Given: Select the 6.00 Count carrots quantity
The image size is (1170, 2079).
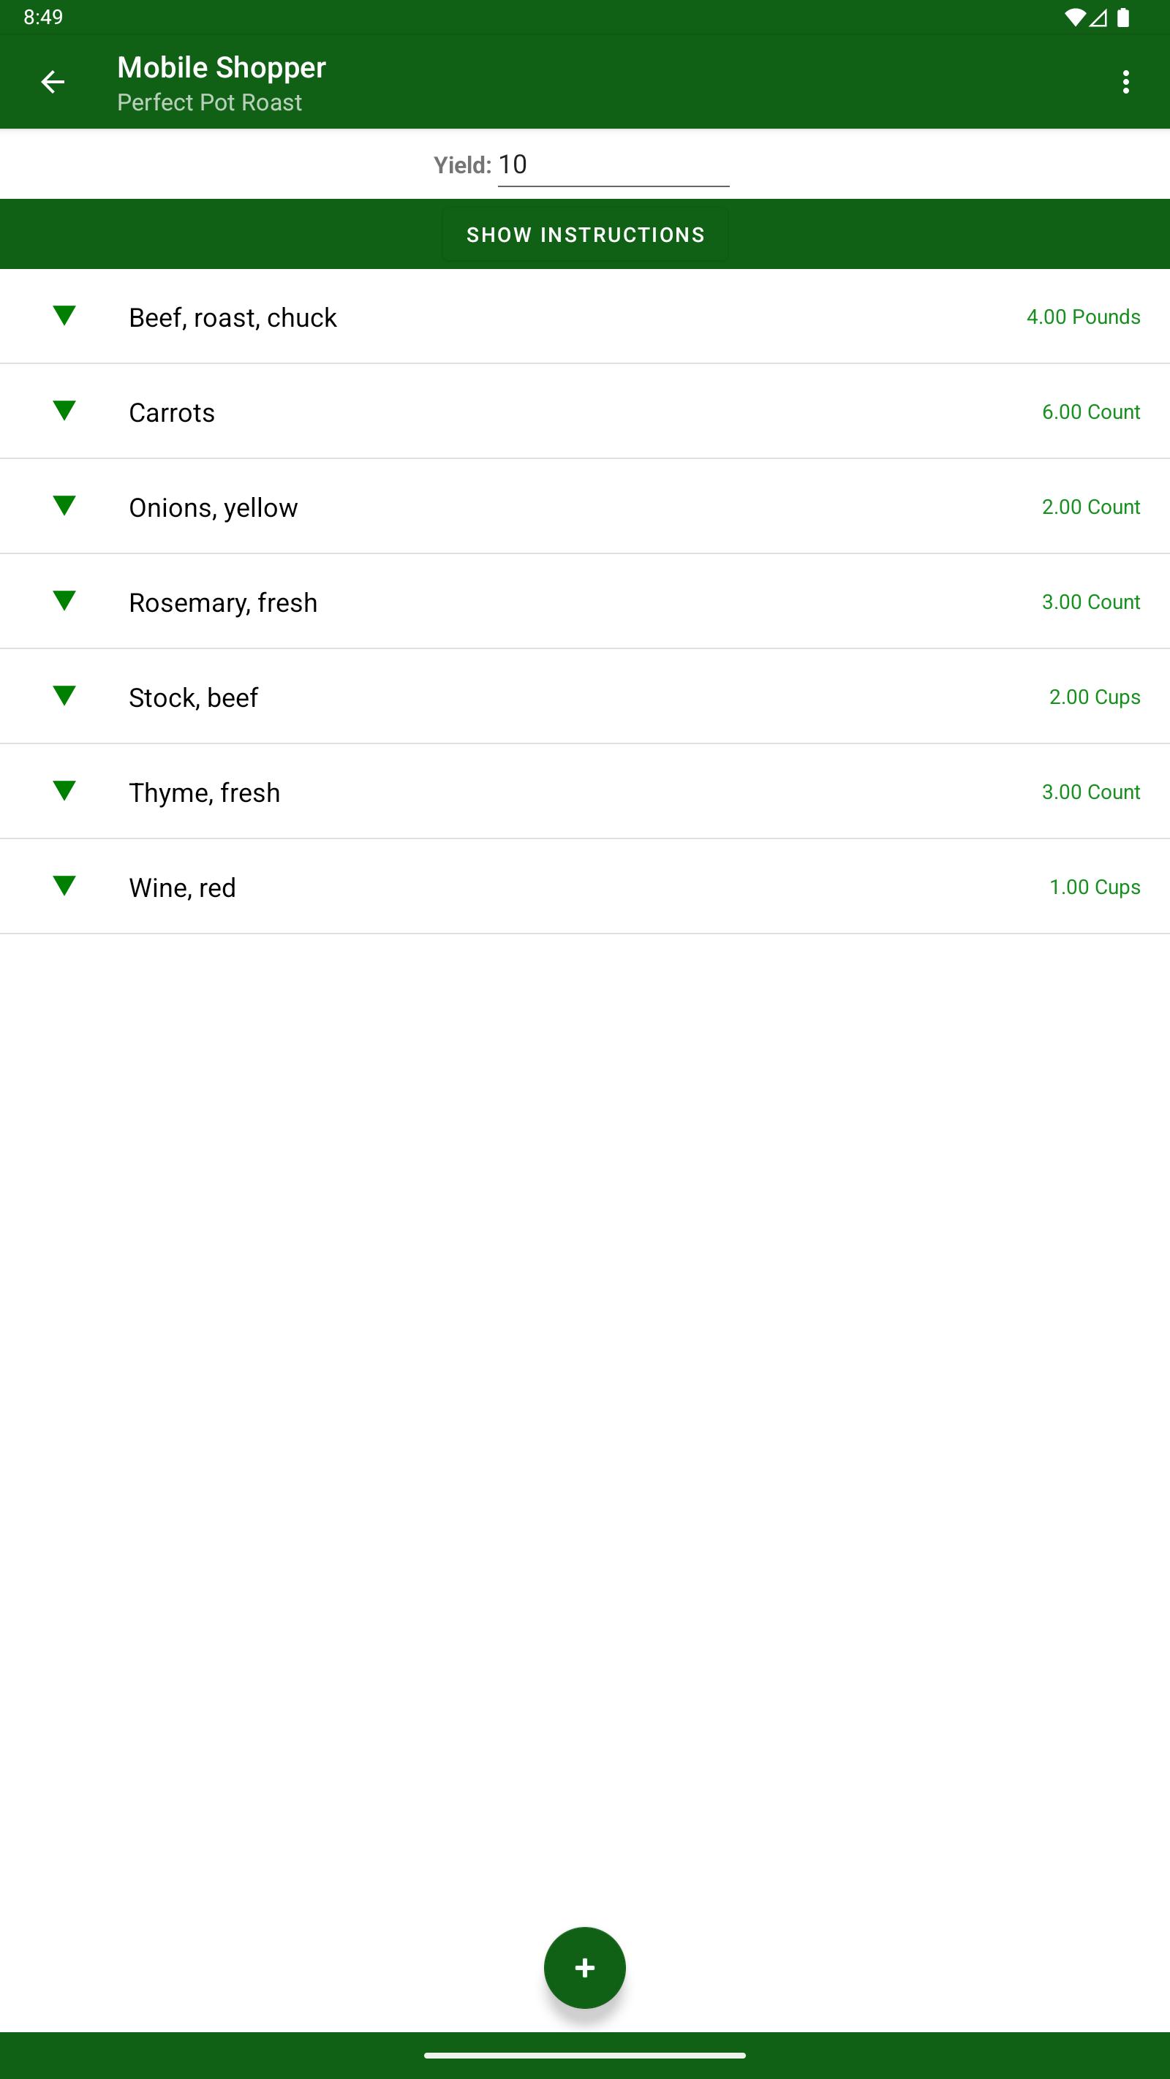Looking at the screenshot, I should click(x=1091, y=412).
